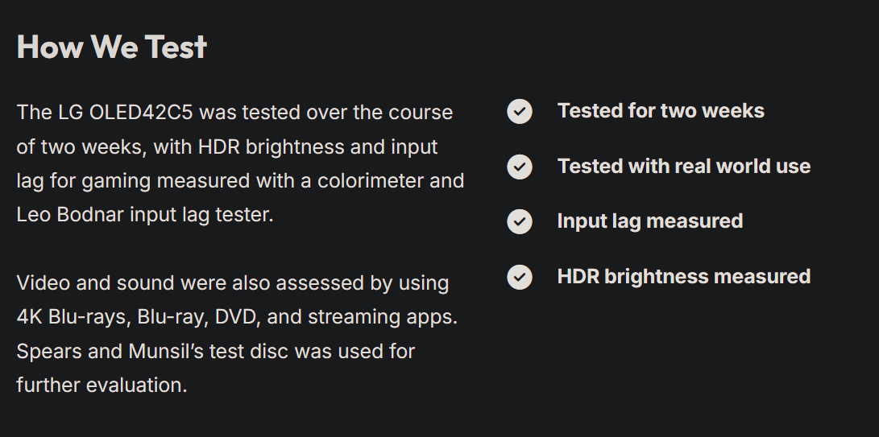Click the "How We Test" heading
This screenshot has height=437, width=879.
pyautogui.click(x=112, y=47)
